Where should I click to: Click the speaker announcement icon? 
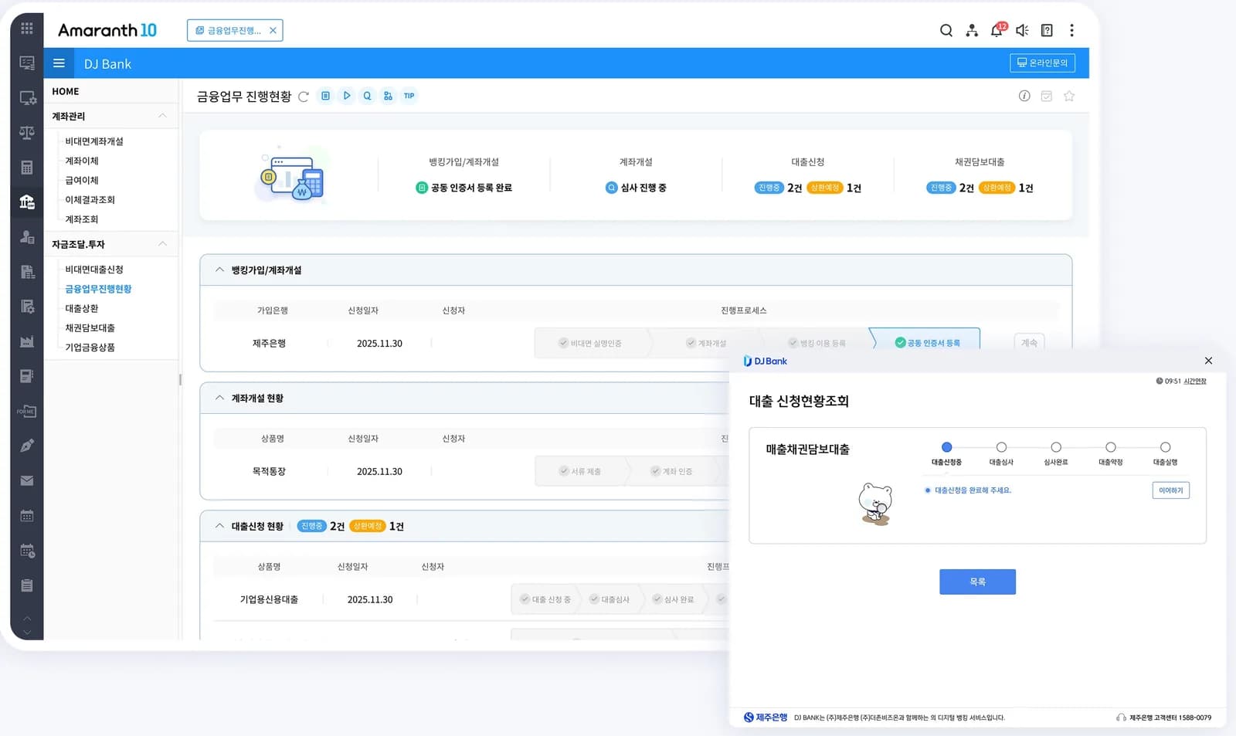[1022, 30]
